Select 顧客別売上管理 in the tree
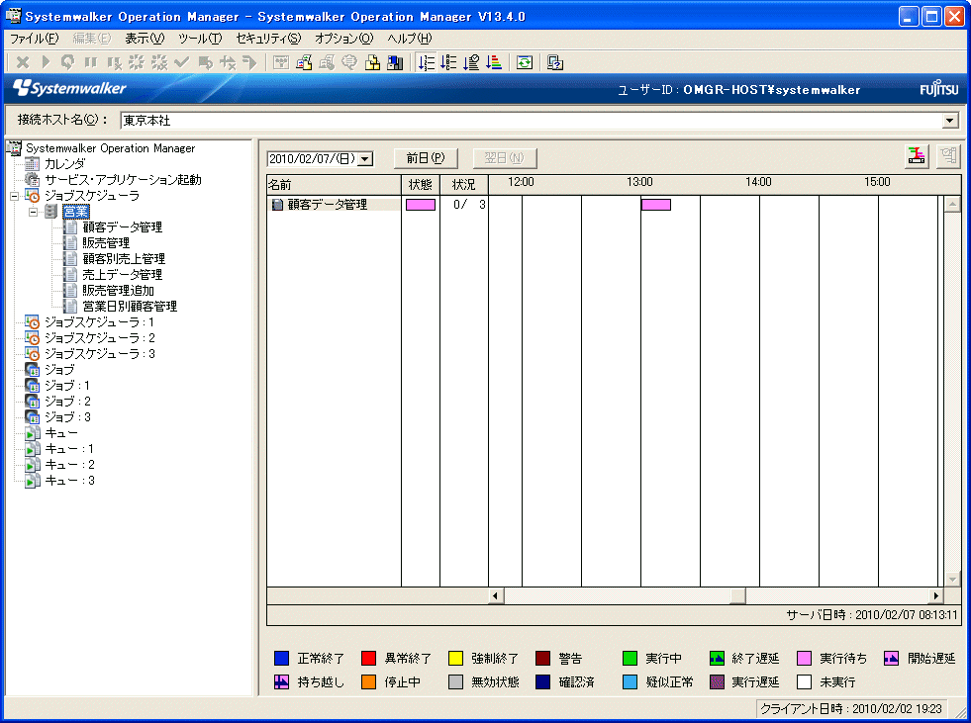This screenshot has width=971, height=723. [124, 259]
